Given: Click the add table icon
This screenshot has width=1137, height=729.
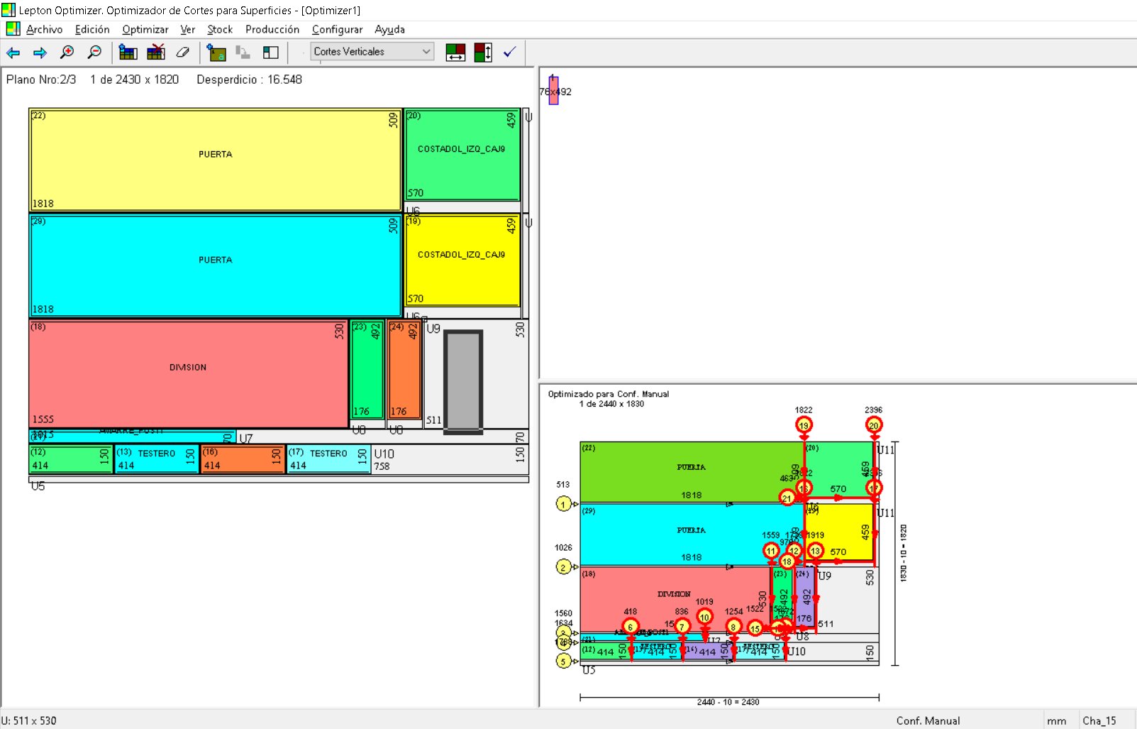Looking at the screenshot, I should click(128, 53).
